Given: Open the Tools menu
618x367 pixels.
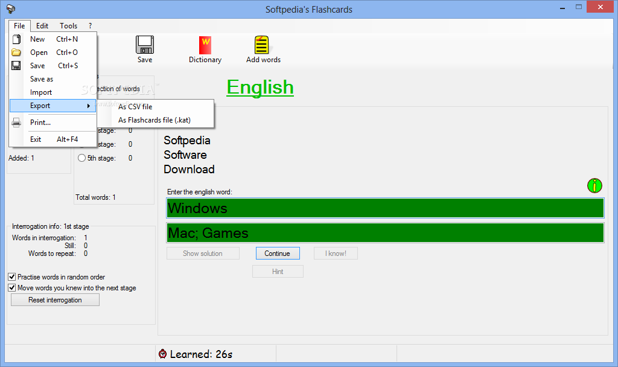Looking at the screenshot, I should (69, 25).
